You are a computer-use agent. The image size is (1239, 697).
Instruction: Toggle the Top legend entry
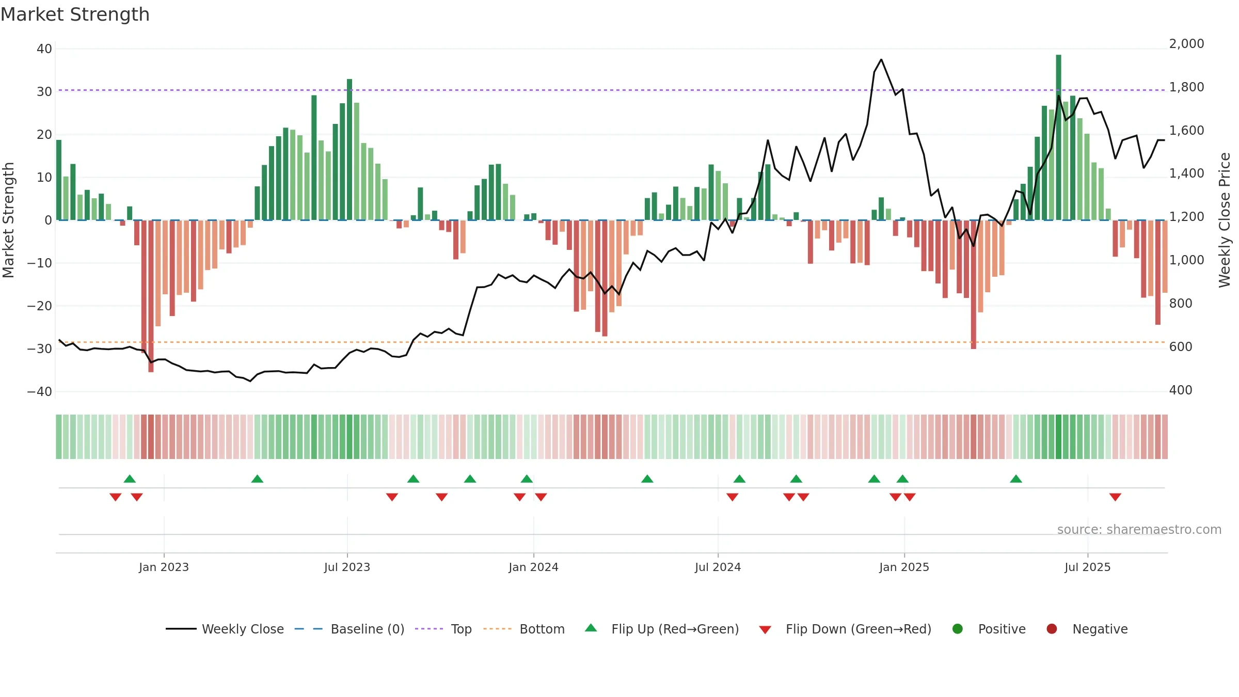click(x=443, y=629)
